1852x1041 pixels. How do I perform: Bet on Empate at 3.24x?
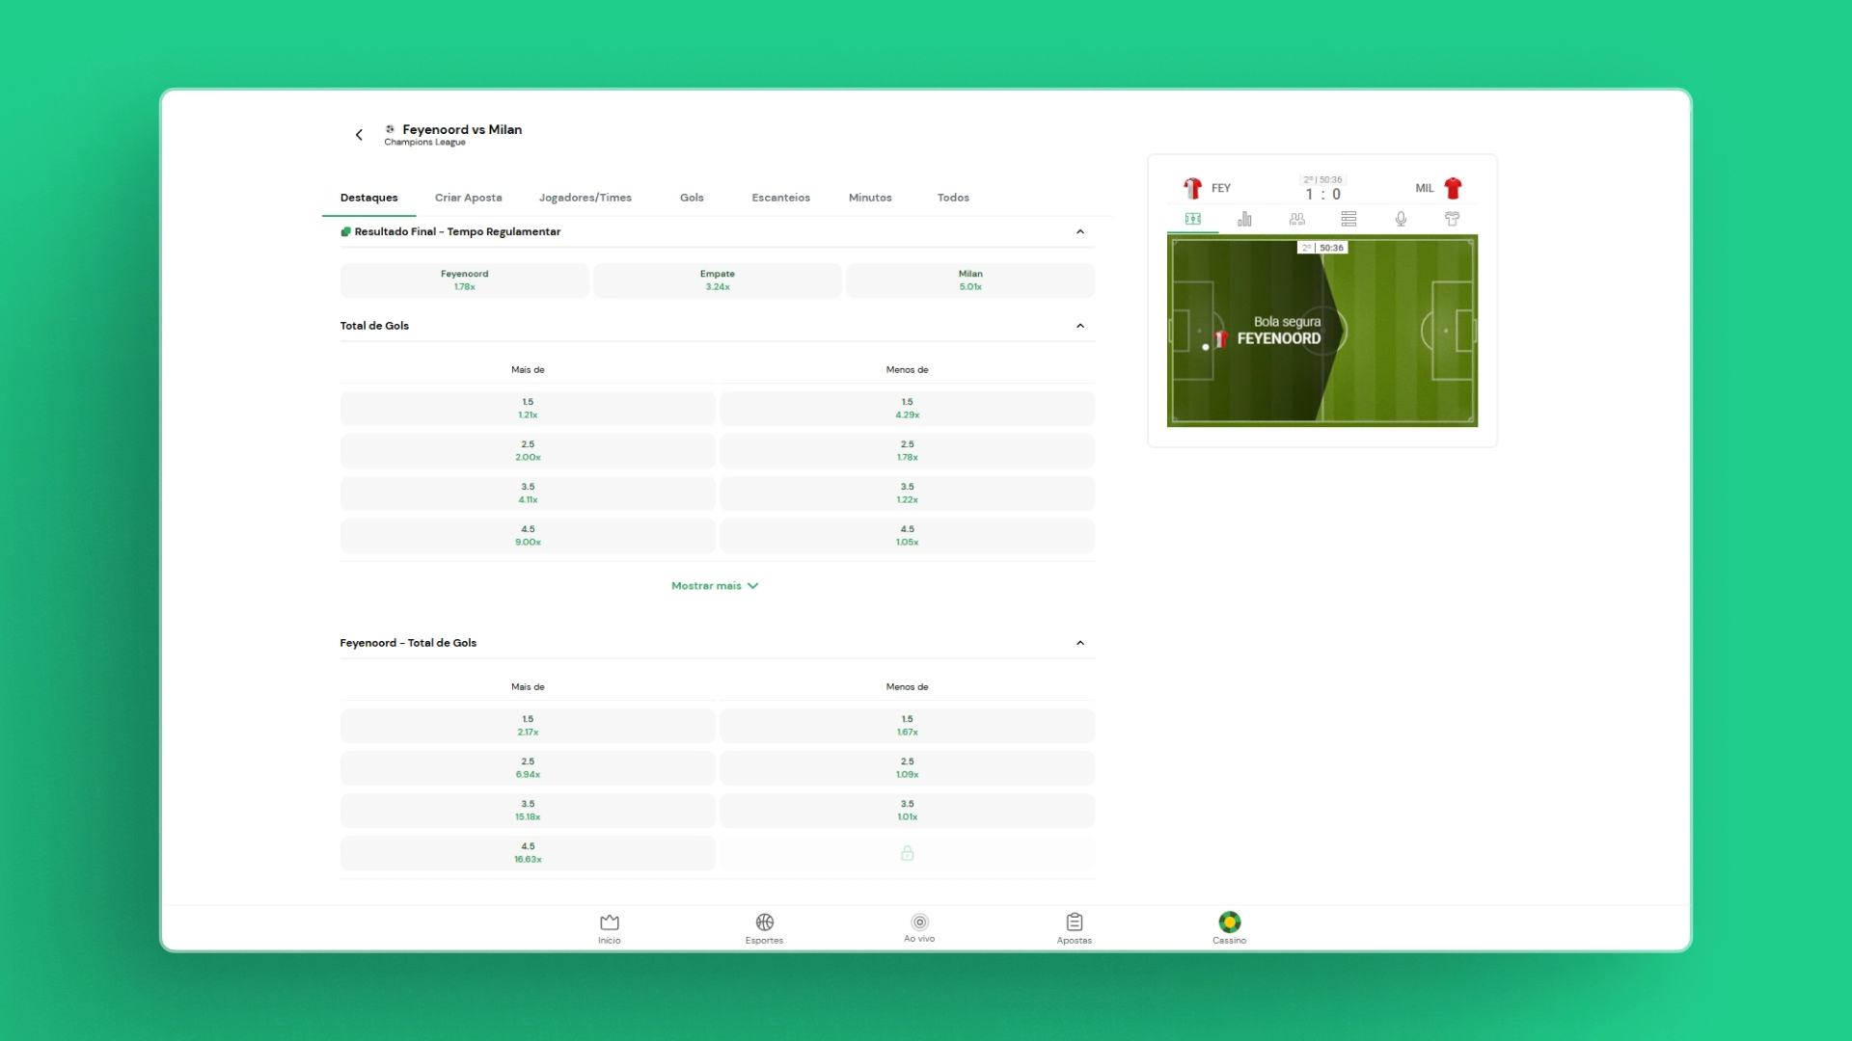click(x=717, y=280)
